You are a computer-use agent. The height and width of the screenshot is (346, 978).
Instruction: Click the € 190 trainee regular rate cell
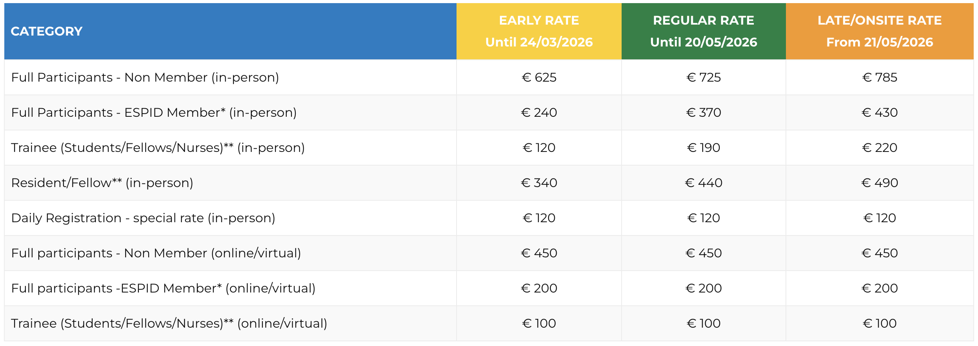pyautogui.click(x=703, y=148)
